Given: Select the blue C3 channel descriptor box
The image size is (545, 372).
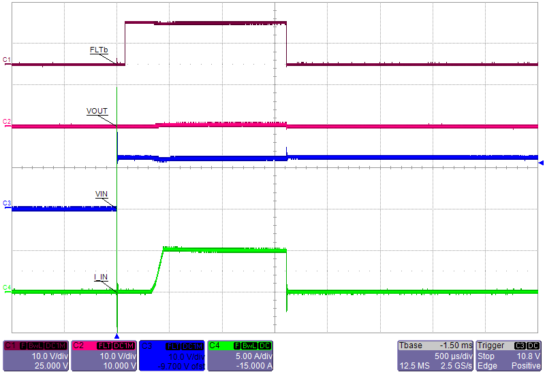Looking at the screenshot, I should tap(172, 355).
